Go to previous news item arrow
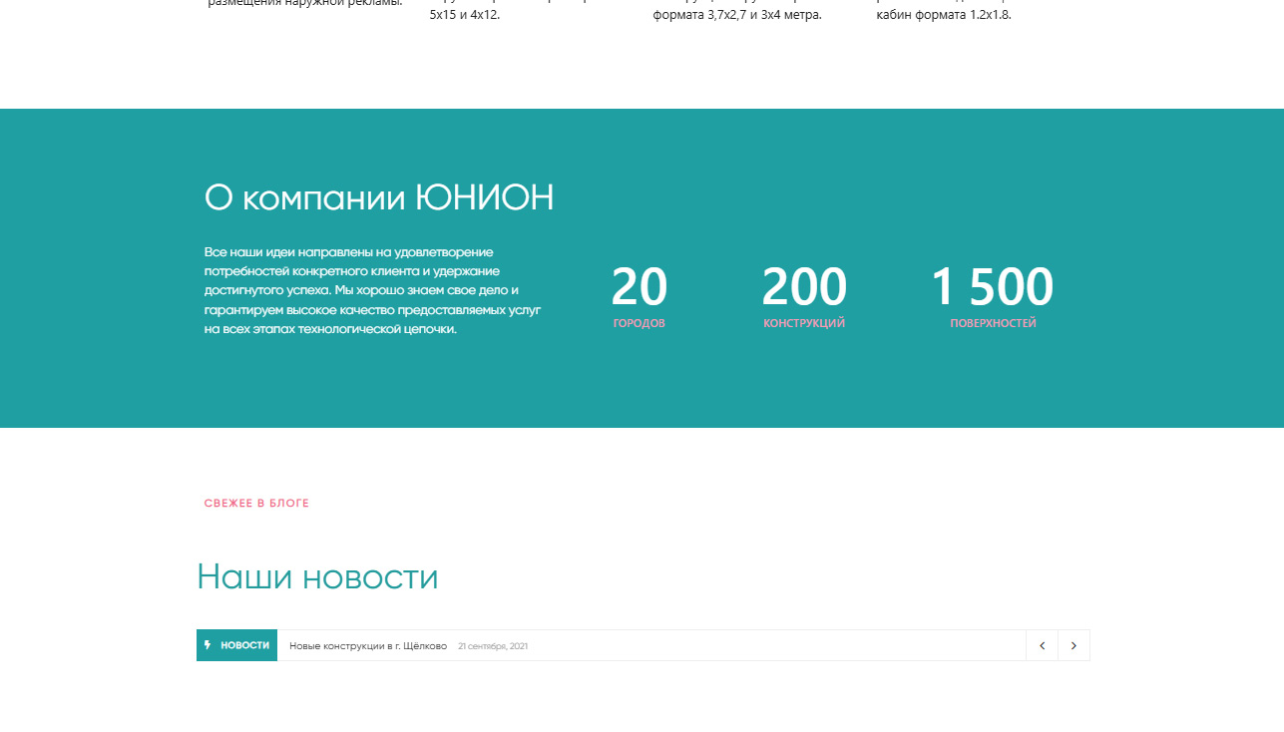 click(1042, 645)
